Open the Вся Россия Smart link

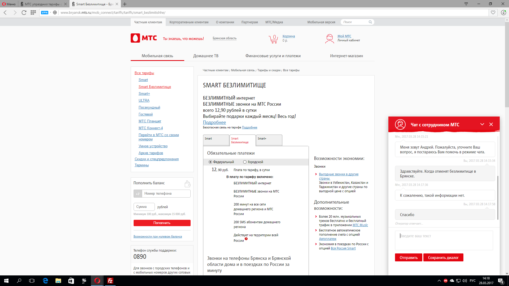coord(343,248)
